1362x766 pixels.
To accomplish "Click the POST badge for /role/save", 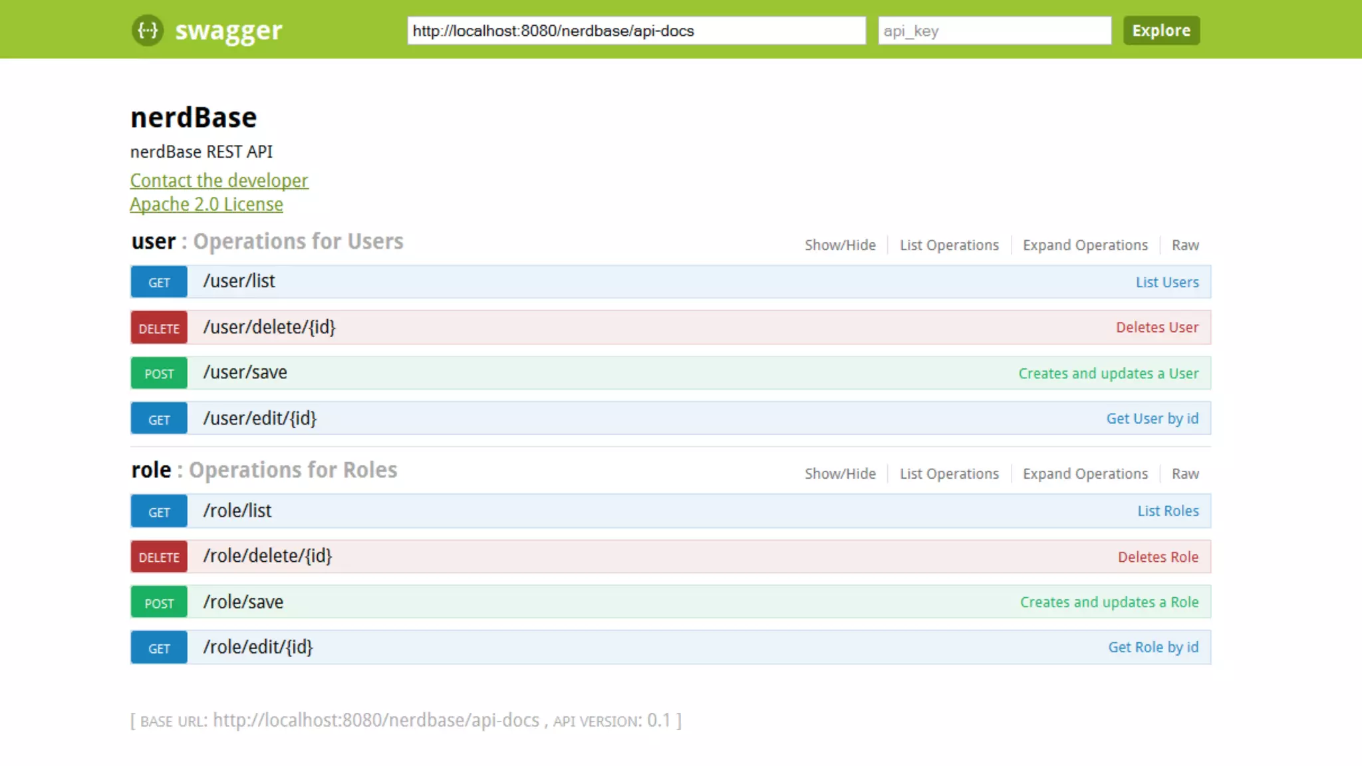I will [x=159, y=603].
